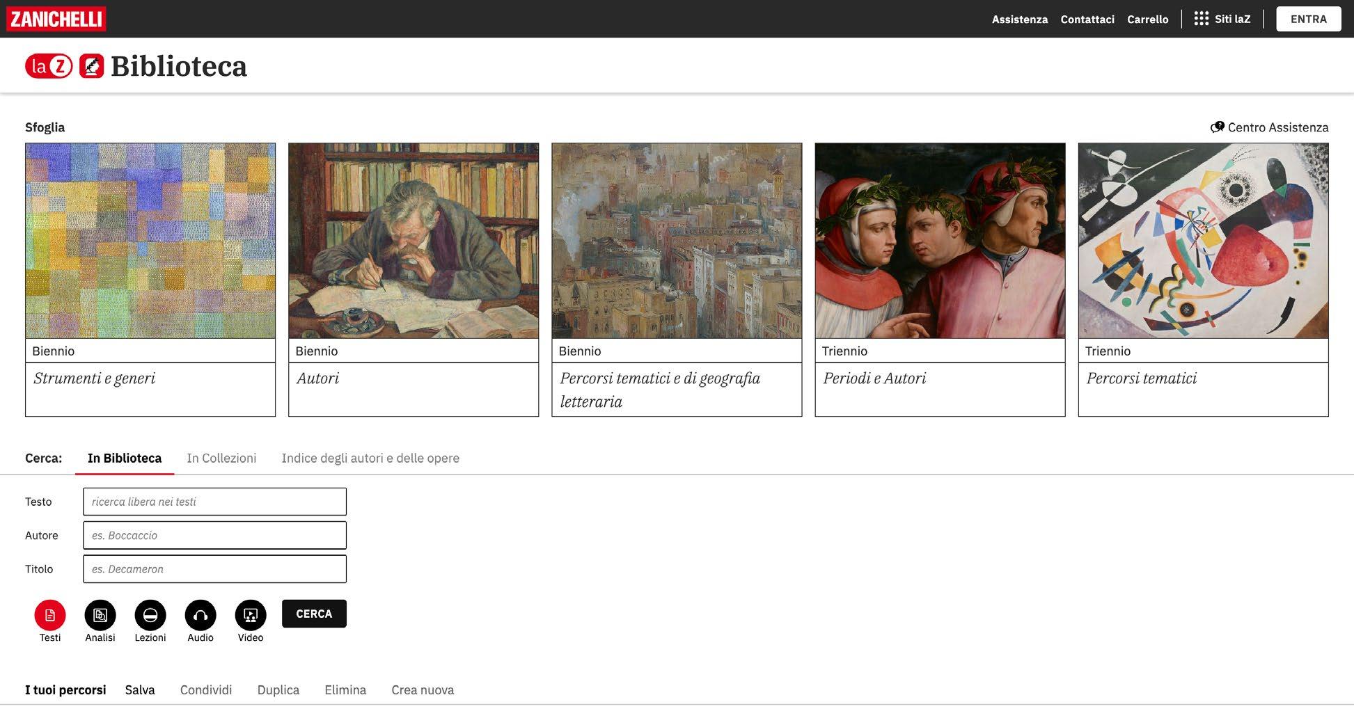This screenshot has height=709, width=1354.
Task: Click the Titolo input field
Action: [214, 568]
